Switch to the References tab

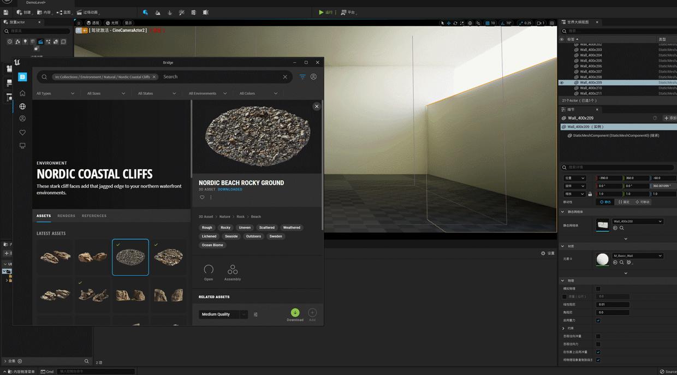click(94, 216)
